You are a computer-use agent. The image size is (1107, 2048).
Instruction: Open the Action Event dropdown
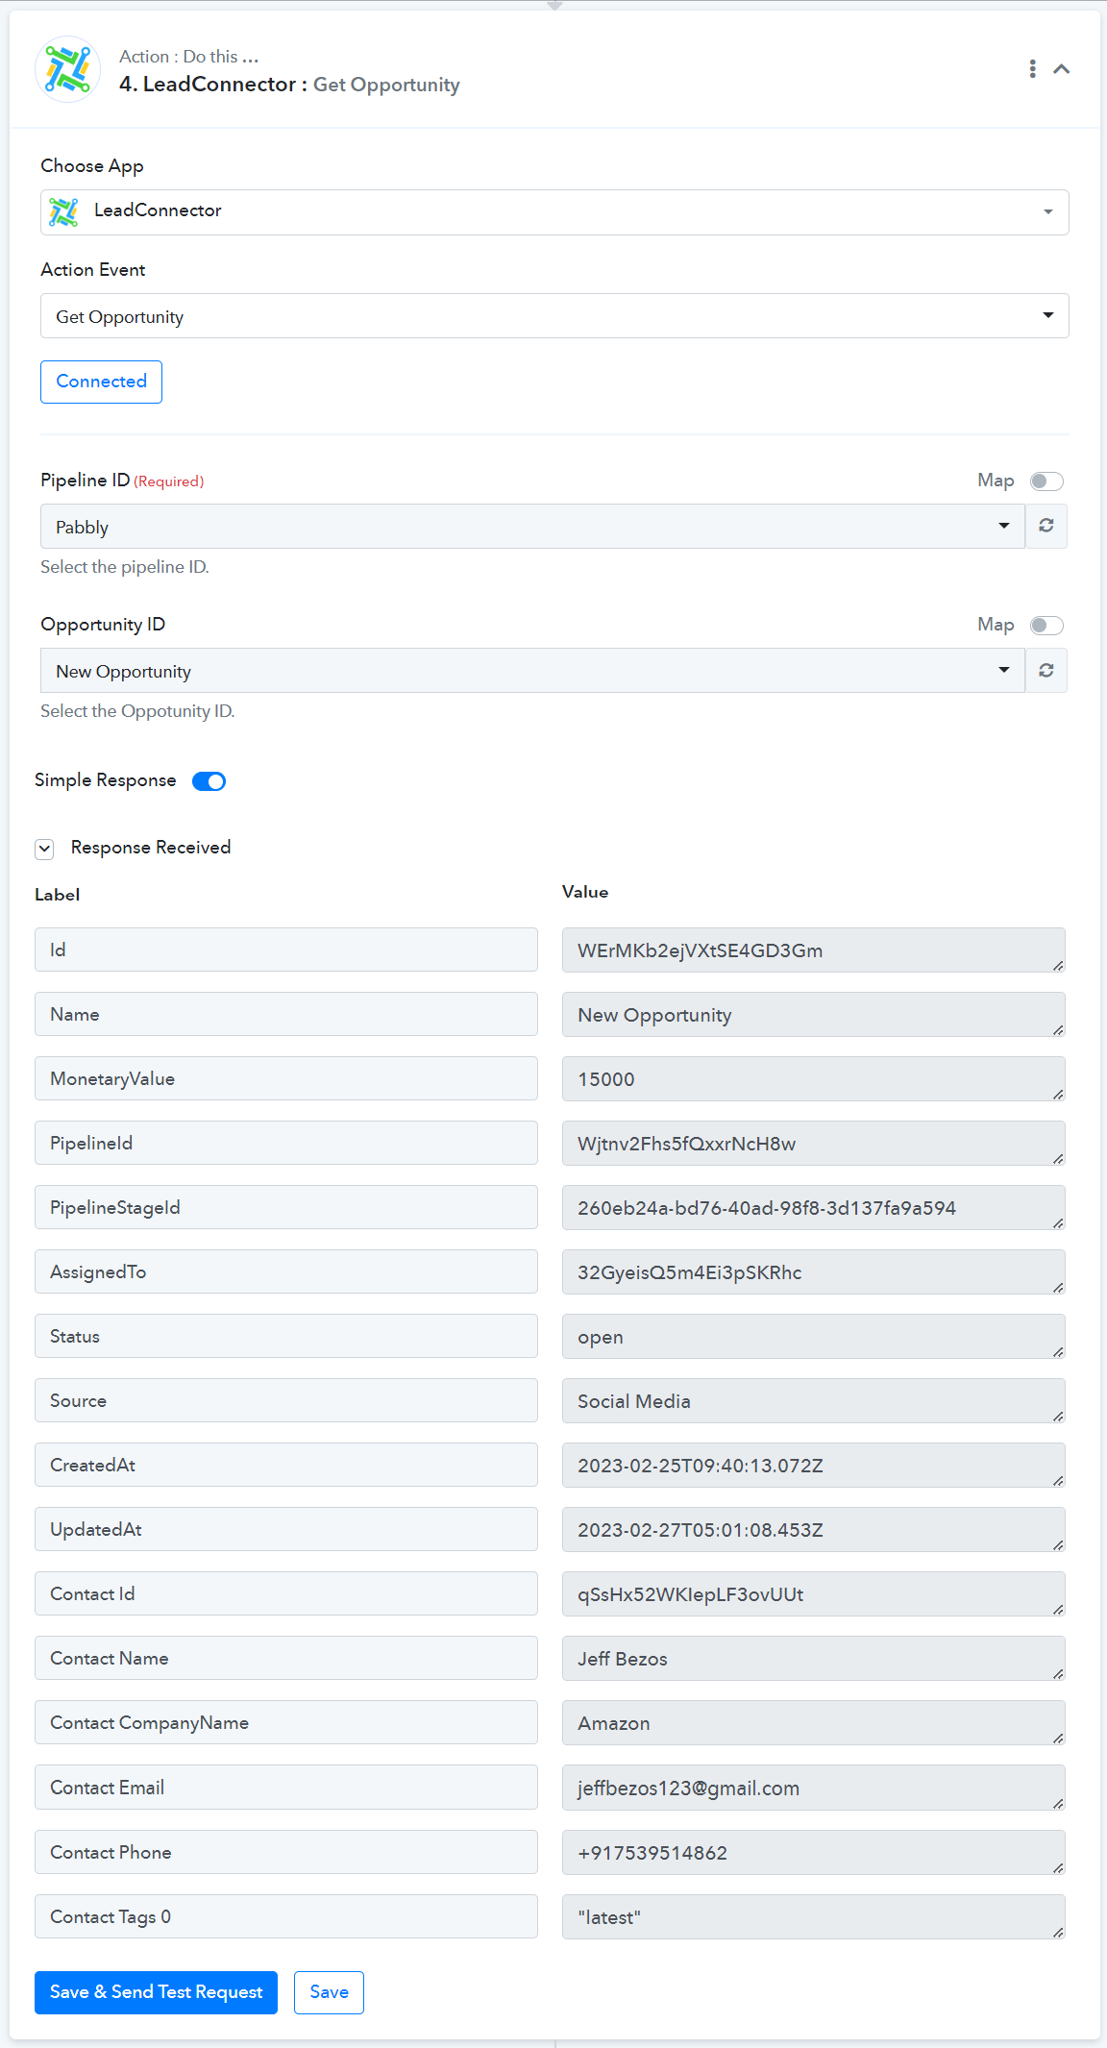pos(554,316)
